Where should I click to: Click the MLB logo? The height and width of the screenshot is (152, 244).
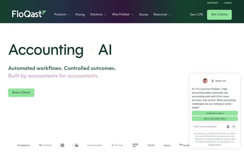pyautogui.click(x=76, y=145)
